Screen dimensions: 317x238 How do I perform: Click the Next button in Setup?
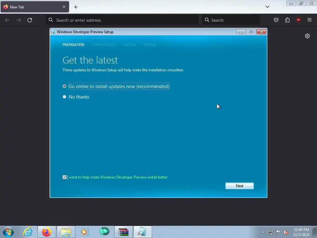tap(239, 186)
